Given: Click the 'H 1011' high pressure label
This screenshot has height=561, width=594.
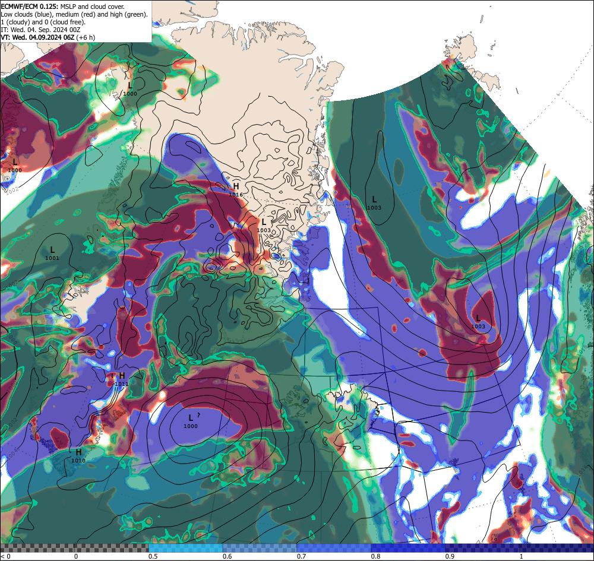Looking at the screenshot, I should (122, 379).
